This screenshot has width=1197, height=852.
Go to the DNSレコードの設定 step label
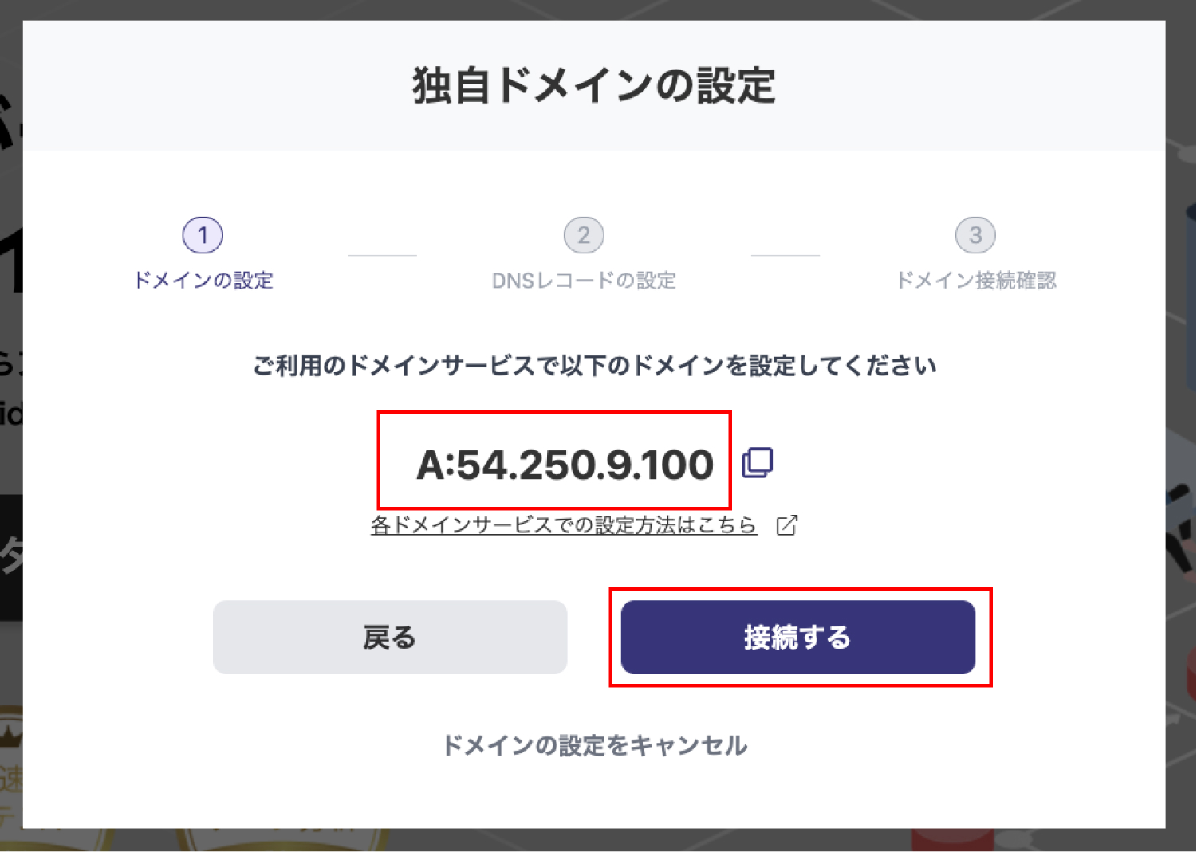pos(584,281)
